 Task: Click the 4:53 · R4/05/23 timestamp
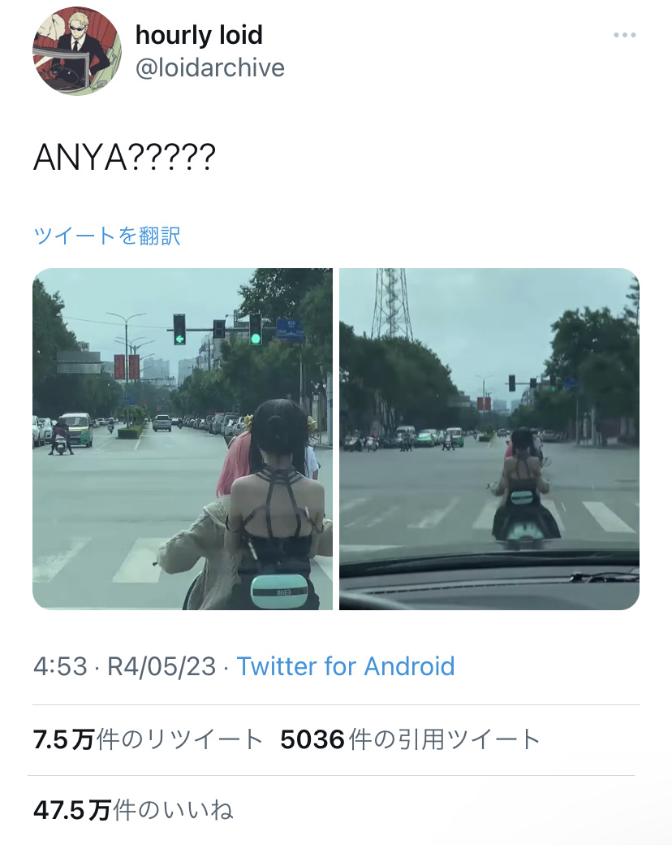tap(124, 666)
